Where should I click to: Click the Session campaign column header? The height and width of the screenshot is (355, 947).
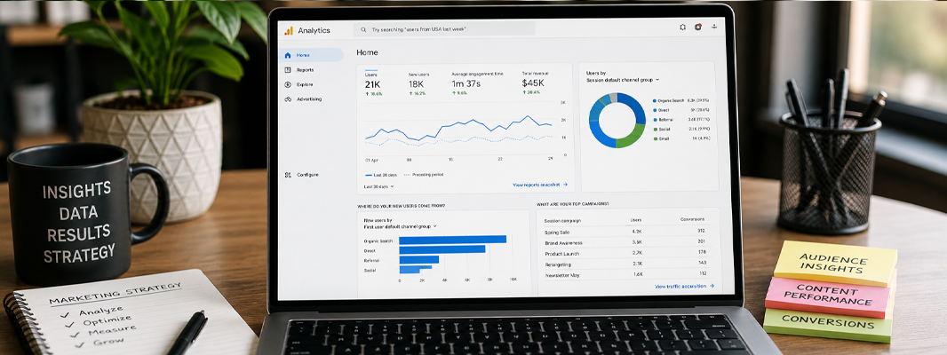pyautogui.click(x=562, y=220)
